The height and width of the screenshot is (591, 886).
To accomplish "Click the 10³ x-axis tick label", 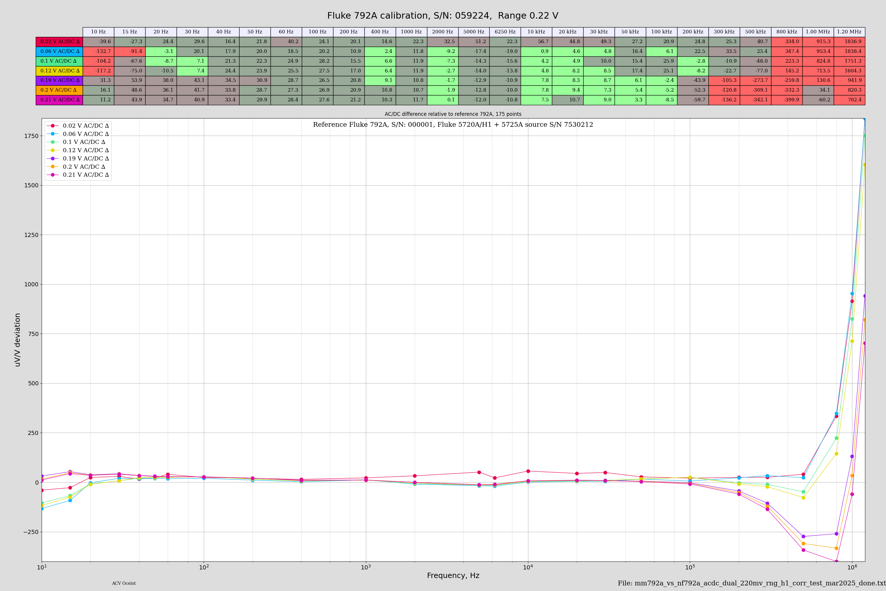I will [x=366, y=567].
